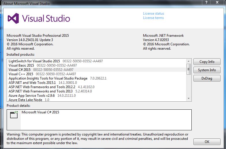Click the .NET Framework Version 4.7.02053 text
Viewport: 226px width, 149px height.
(156, 40)
